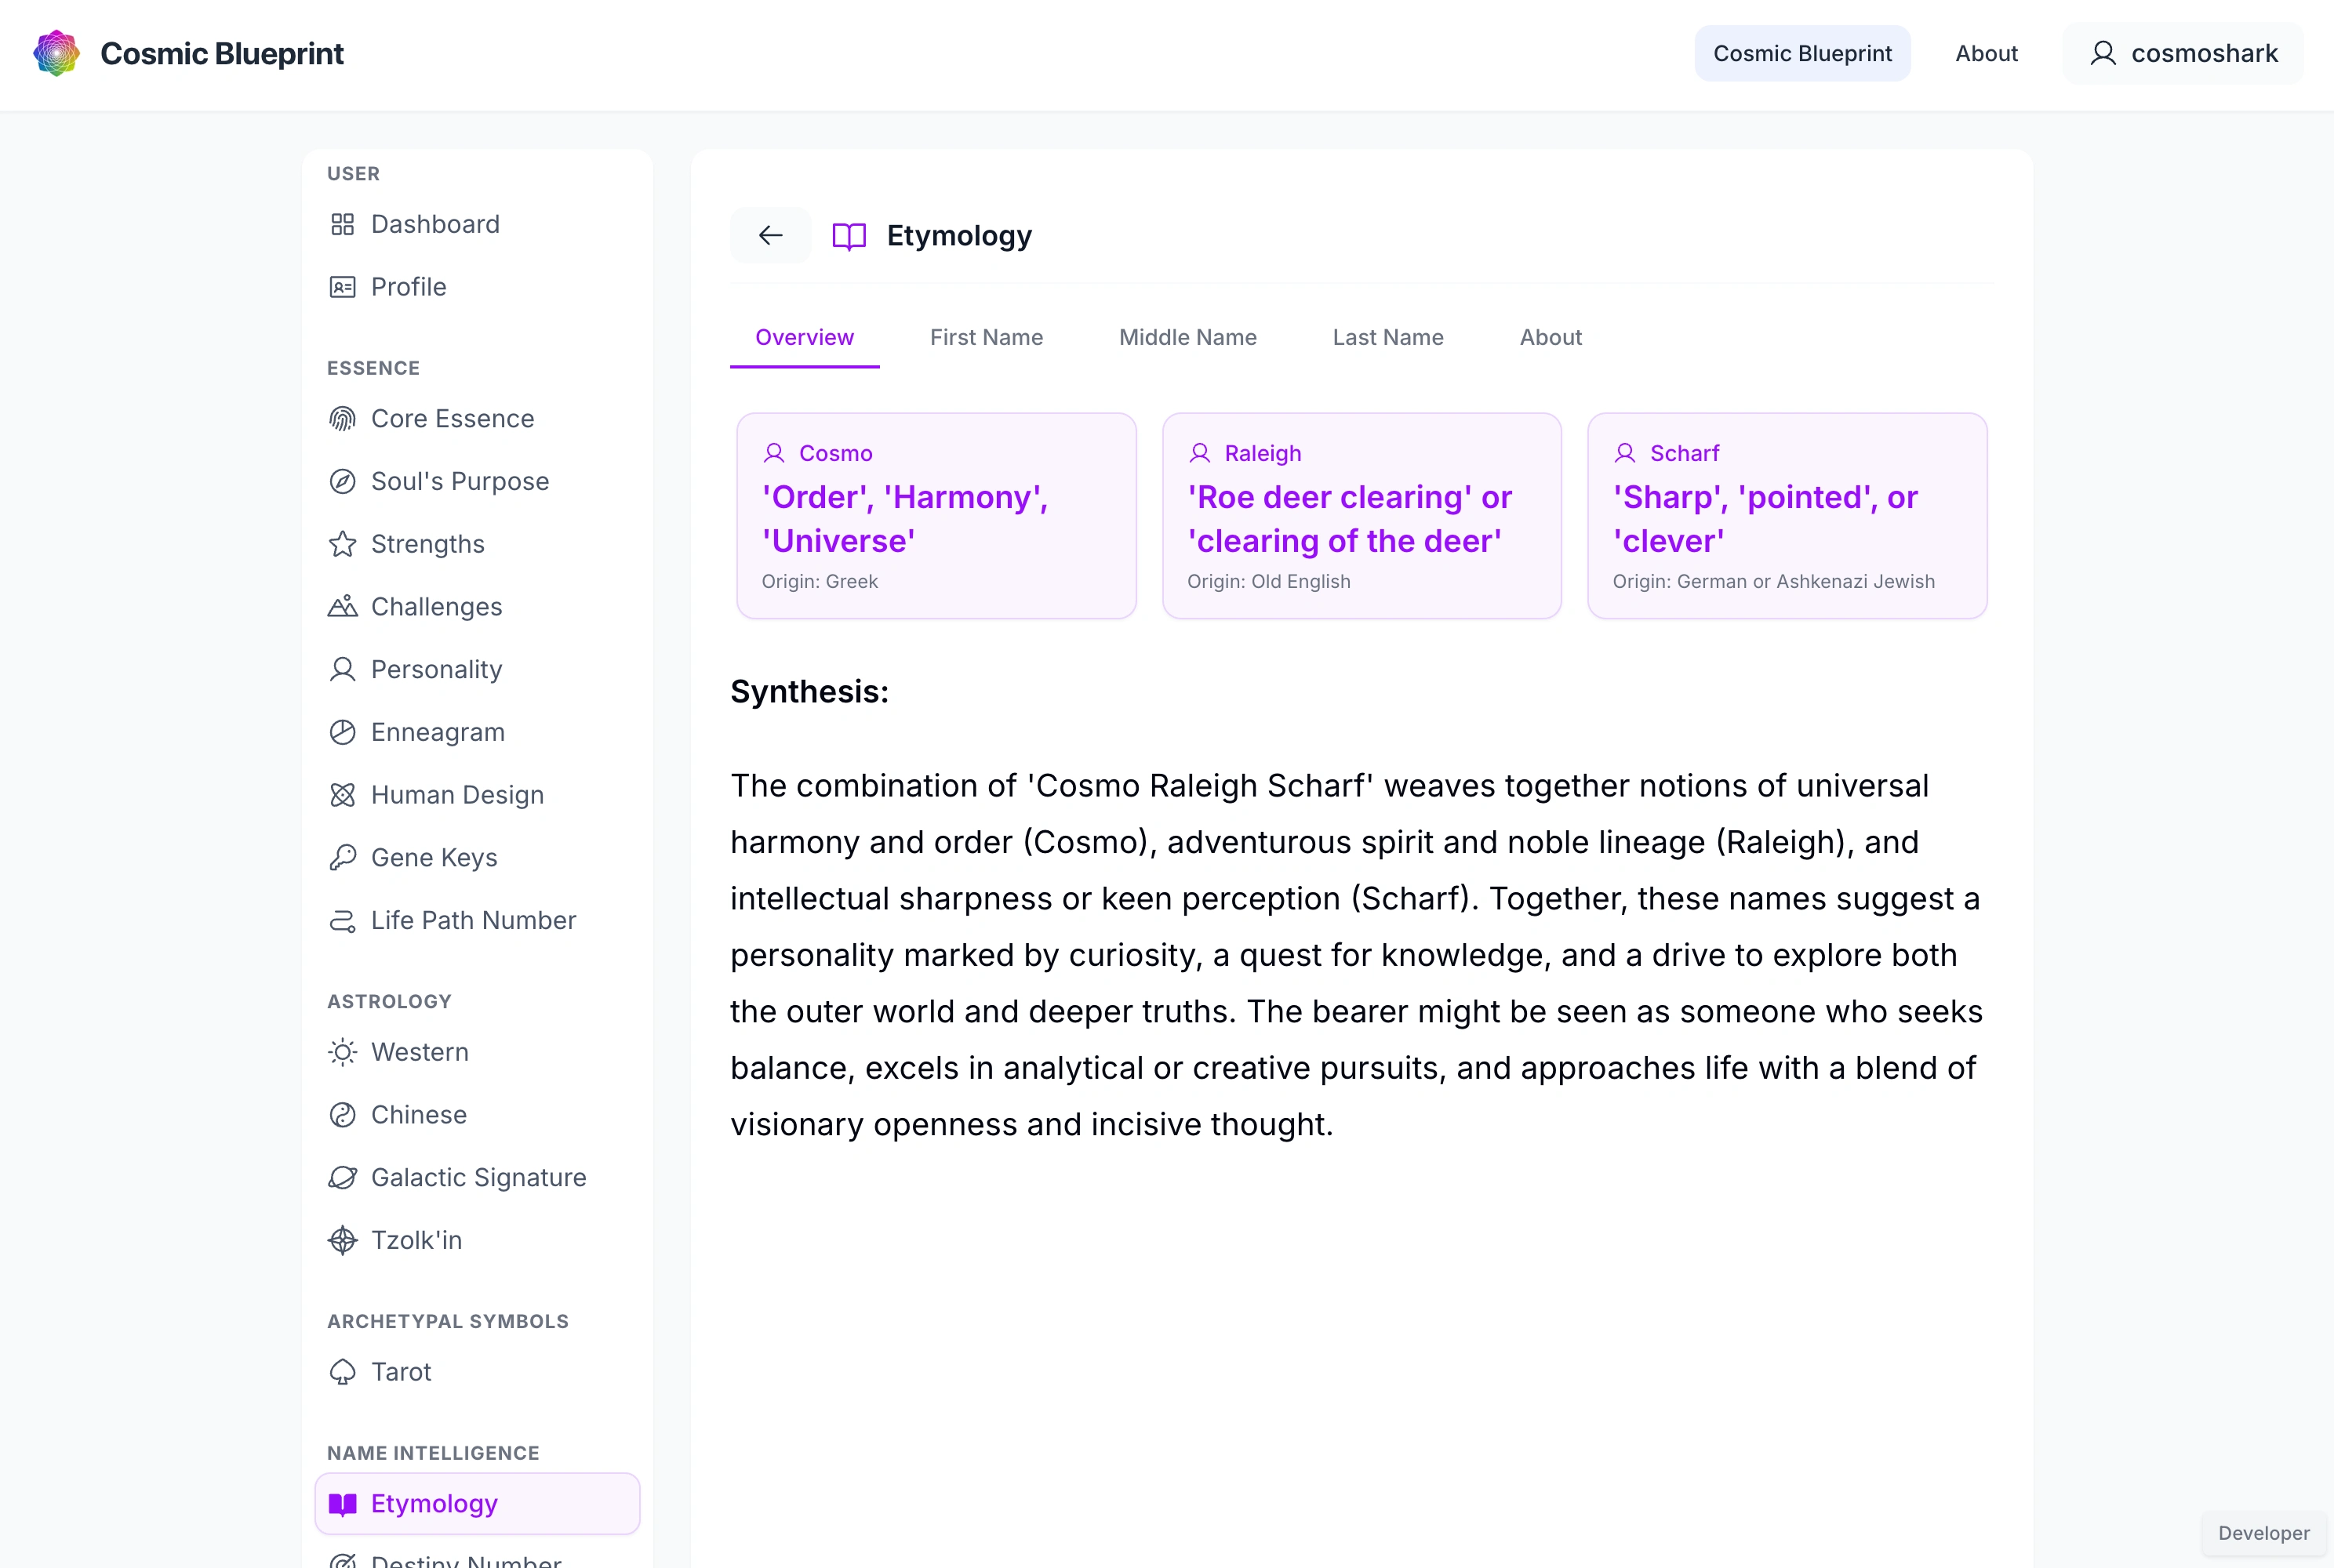This screenshot has width=2334, height=1568.
Task: Click the Etymology book icon in sidebar
Action: pos(342,1504)
